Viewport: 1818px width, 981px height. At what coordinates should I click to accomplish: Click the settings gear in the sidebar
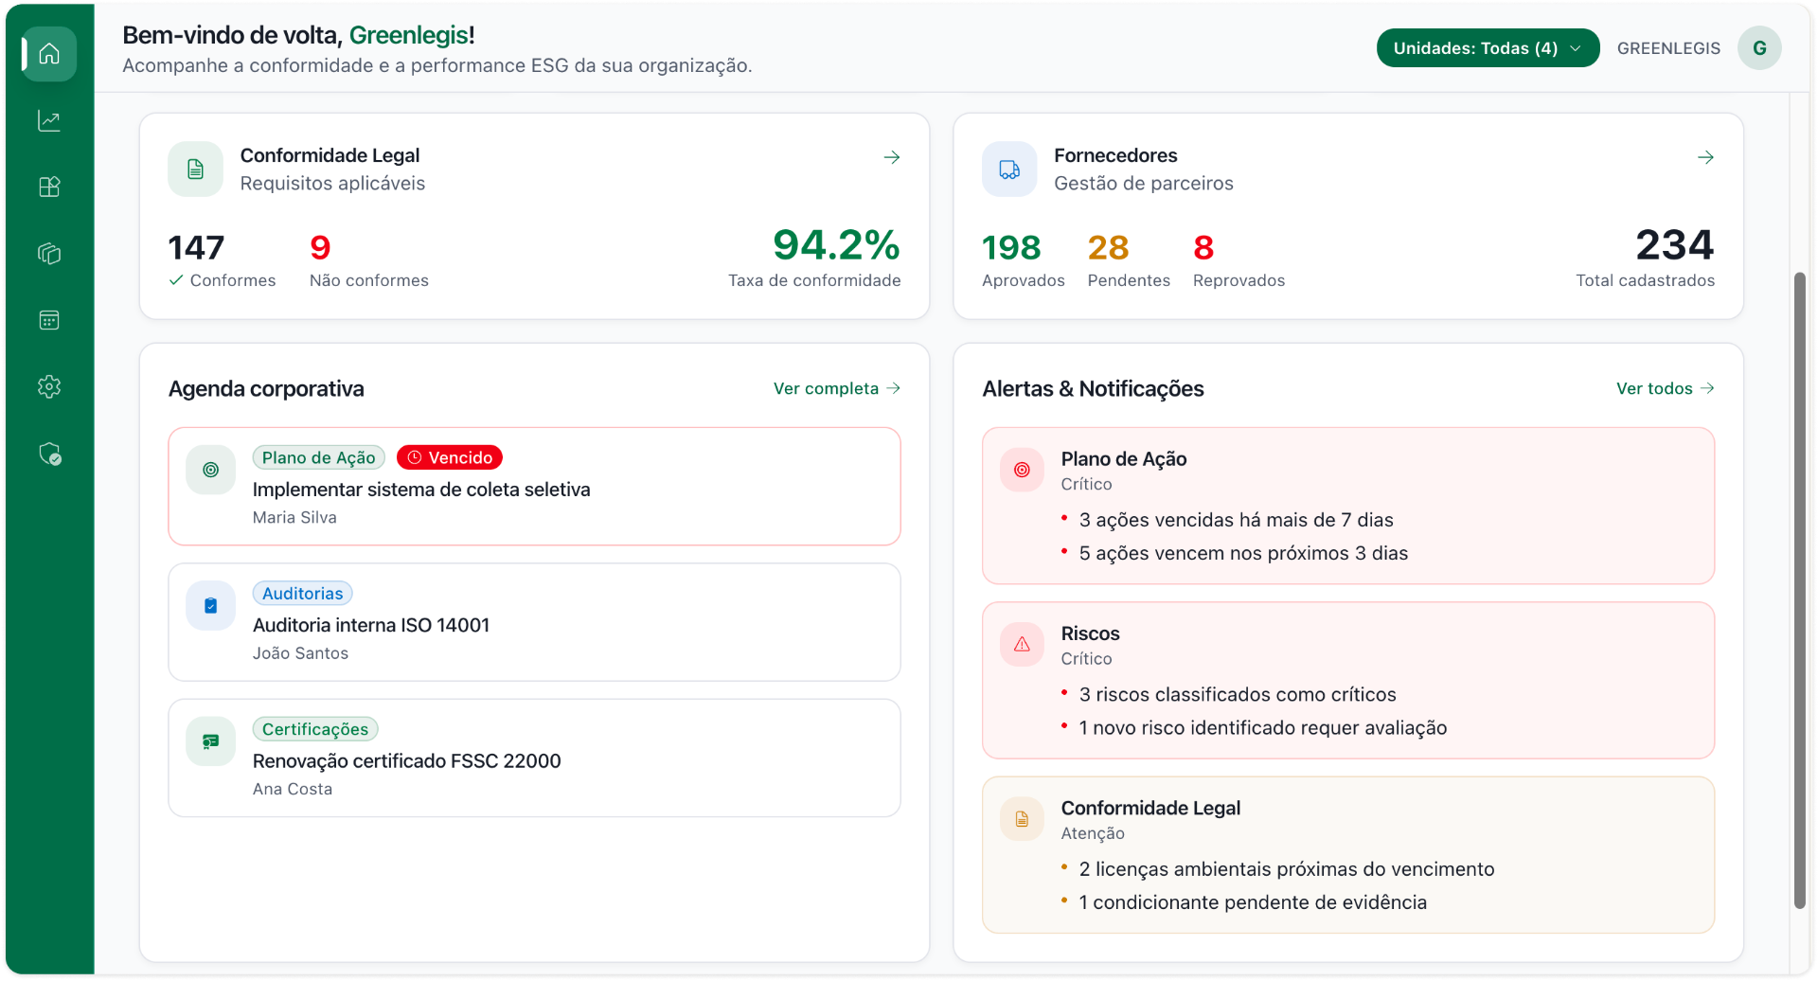48,386
